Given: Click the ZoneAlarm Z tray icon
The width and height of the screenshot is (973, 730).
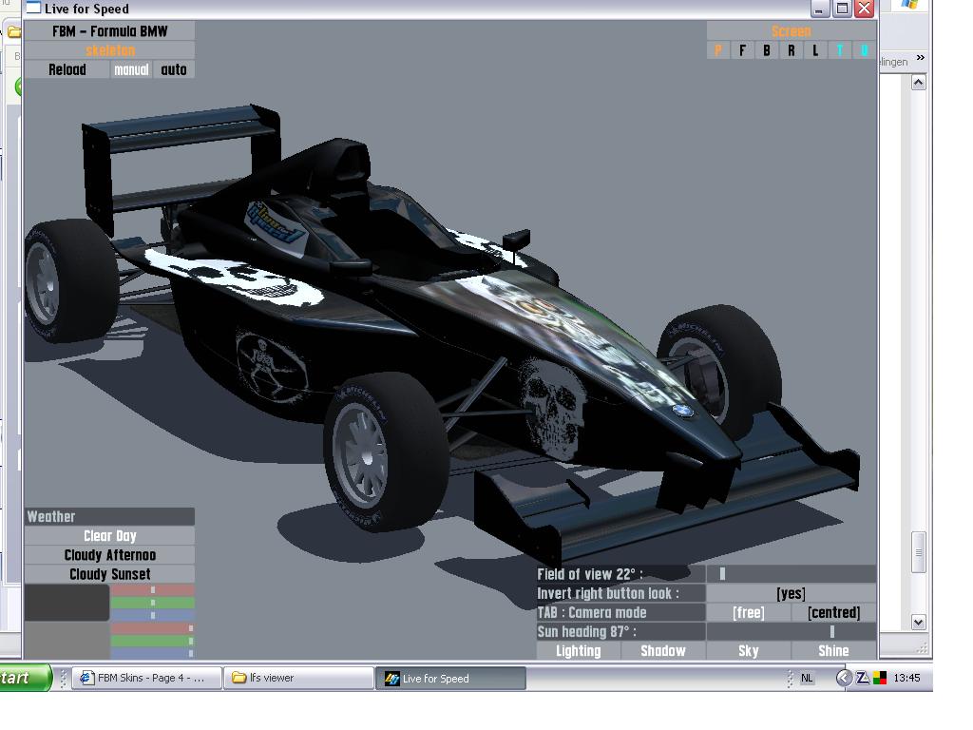Looking at the screenshot, I should (863, 678).
